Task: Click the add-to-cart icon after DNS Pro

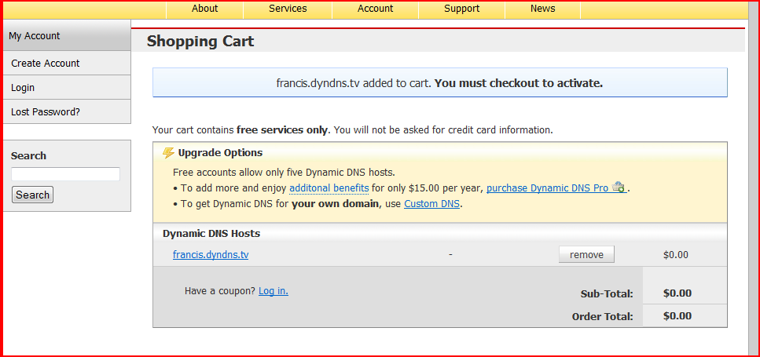Action: click(619, 188)
